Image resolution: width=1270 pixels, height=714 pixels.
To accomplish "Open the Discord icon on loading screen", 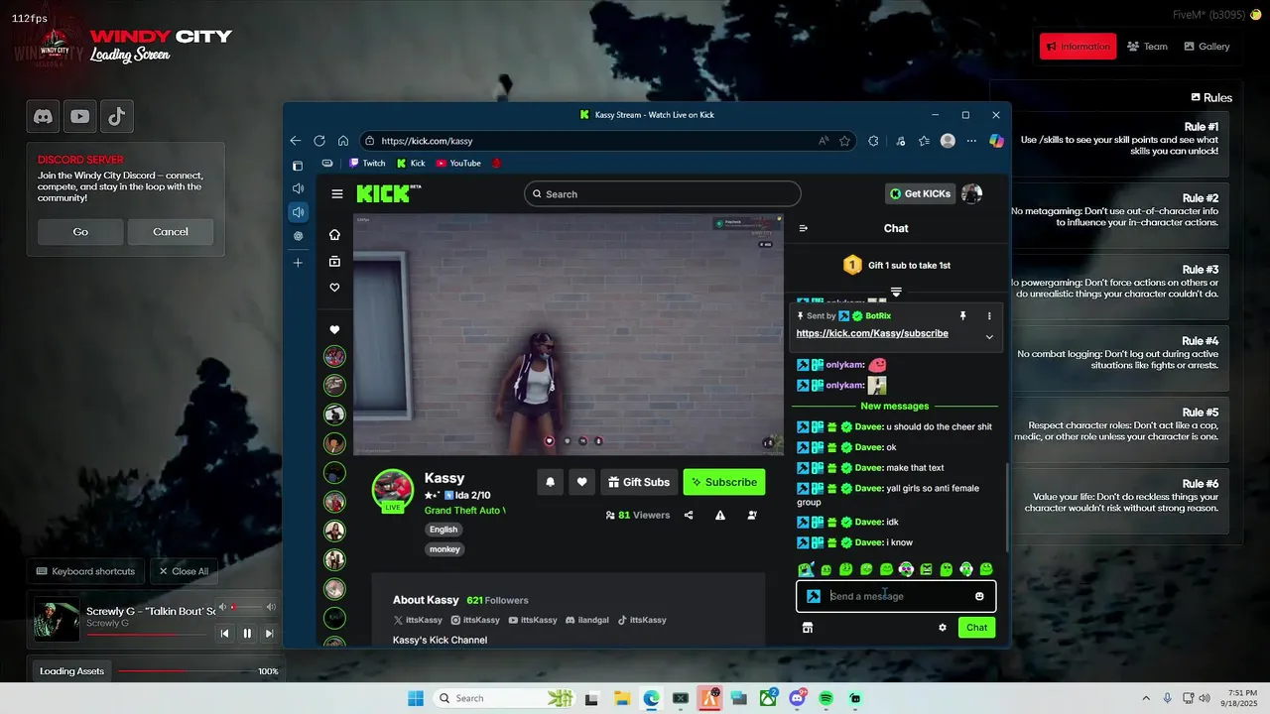I will point(44,117).
